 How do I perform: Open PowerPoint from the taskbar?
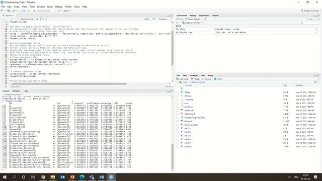pos(72,177)
